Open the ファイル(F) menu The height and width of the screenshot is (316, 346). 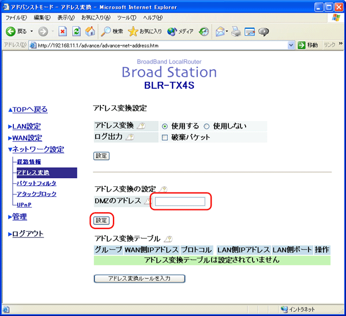pos(16,18)
